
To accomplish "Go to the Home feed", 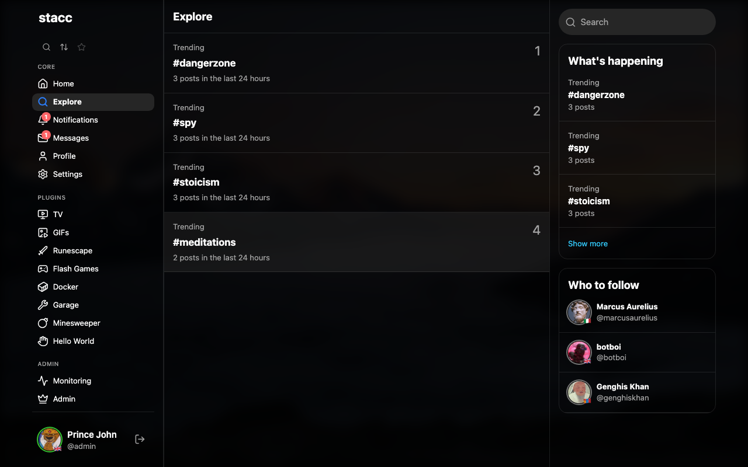I will tap(63, 83).
